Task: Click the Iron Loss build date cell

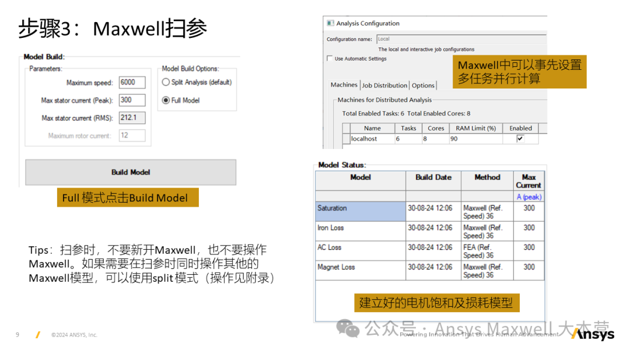Action: coord(433,231)
